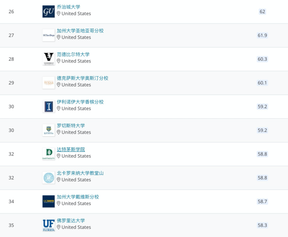This screenshot has width=288, height=237.
Task: Select the 58.8 score in 北卡罗来纳大学教堂山 row
Action: point(262,178)
